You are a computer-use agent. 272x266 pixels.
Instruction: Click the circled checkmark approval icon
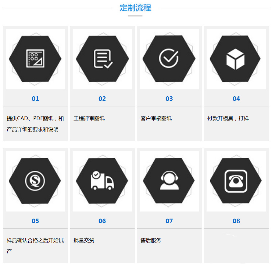click(x=169, y=58)
